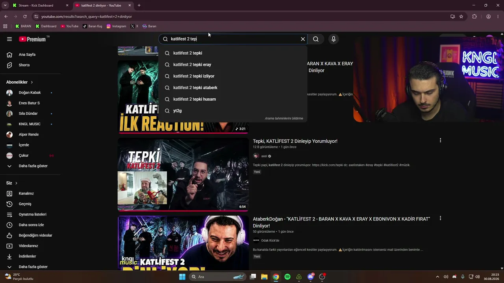Open File Explorer from the taskbar

264,277
